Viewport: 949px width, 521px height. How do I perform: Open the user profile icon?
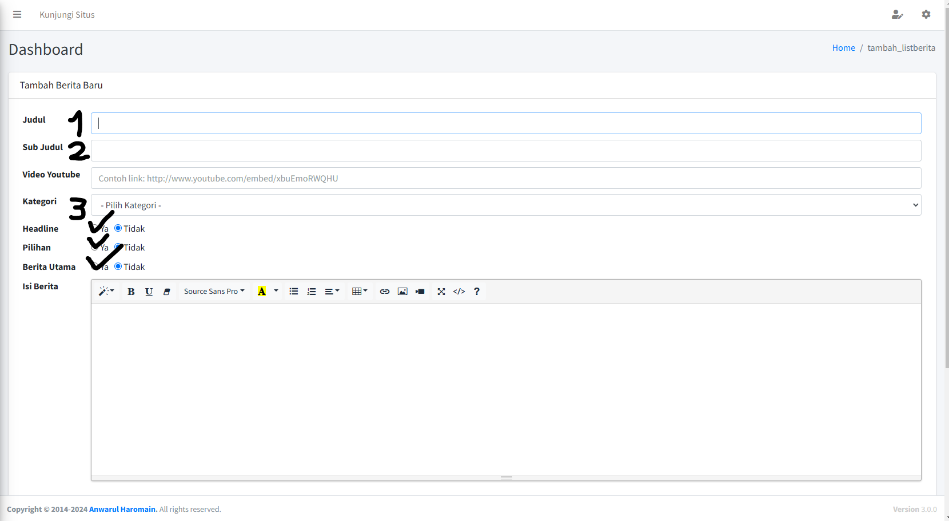[897, 15]
